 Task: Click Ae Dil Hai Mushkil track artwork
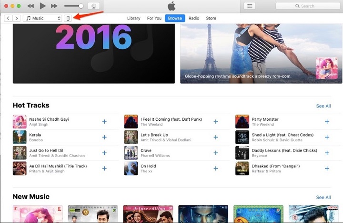(x=20, y=169)
